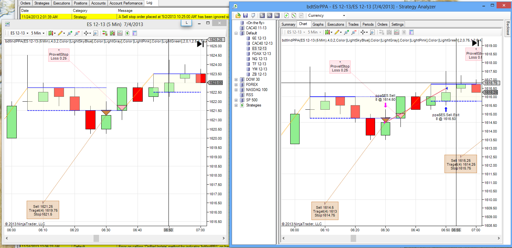The image size is (512, 248).
Task: Click the green plus add icon in Strategy Analyzer
Action: [x=286, y=15]
